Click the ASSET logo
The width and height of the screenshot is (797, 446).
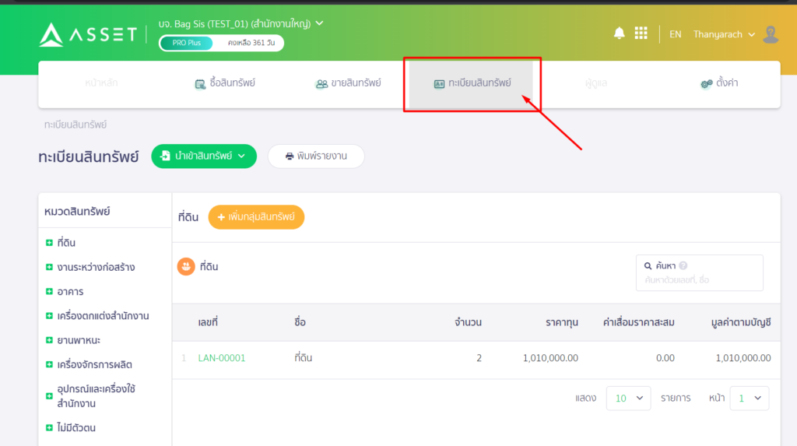click(x=87, y=34)
